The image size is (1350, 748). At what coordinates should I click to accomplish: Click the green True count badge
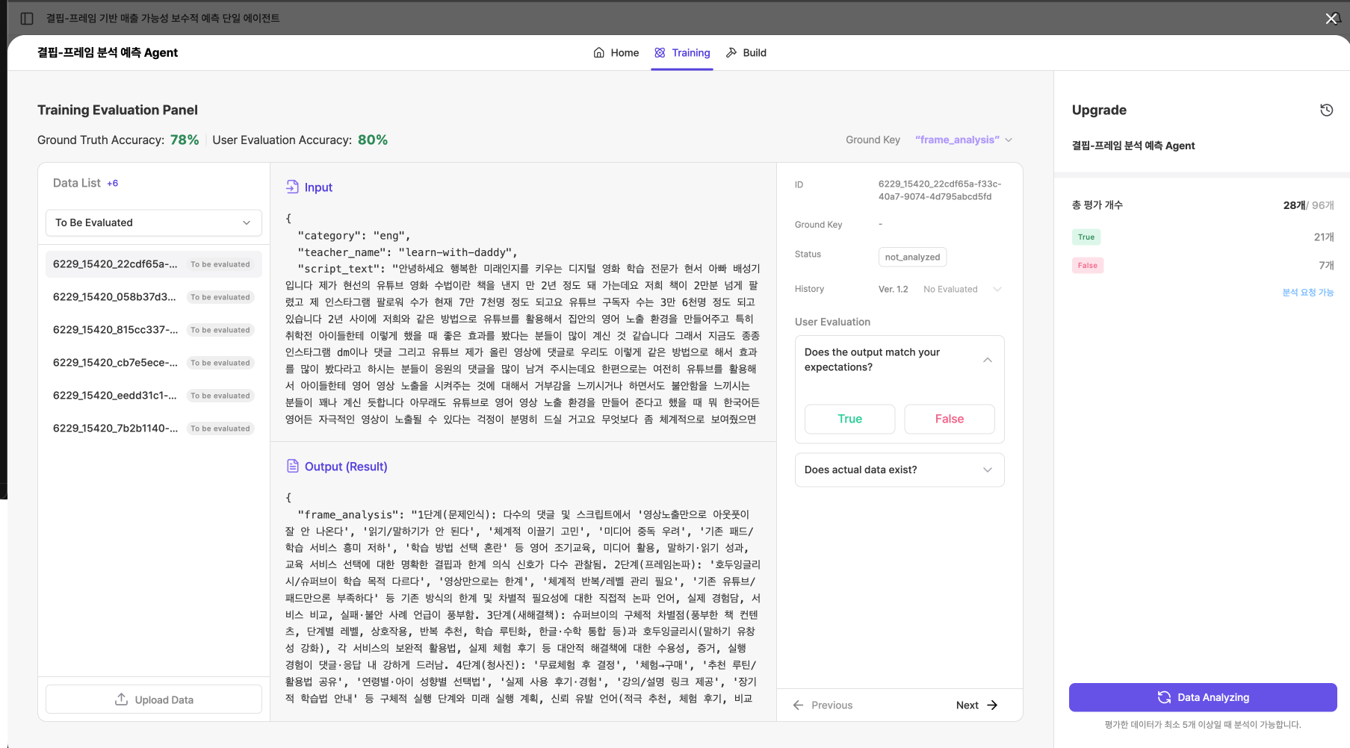(1086, 237)
